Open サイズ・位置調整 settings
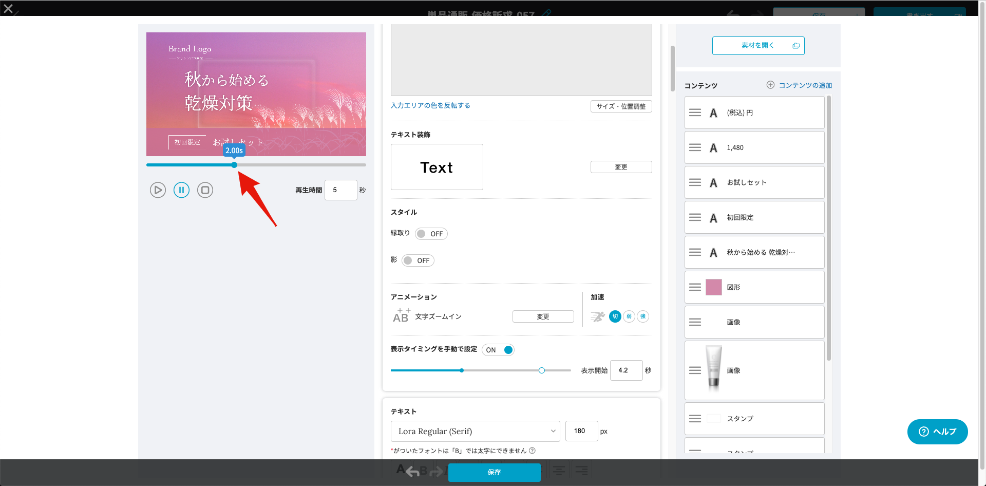Viewport: 986px width, 486px height. [x=621, y=106]
